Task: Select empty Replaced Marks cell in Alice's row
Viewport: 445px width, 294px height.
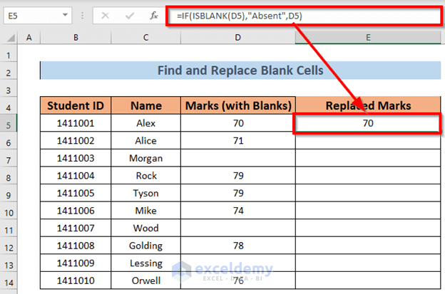Action: coord(368,141)
